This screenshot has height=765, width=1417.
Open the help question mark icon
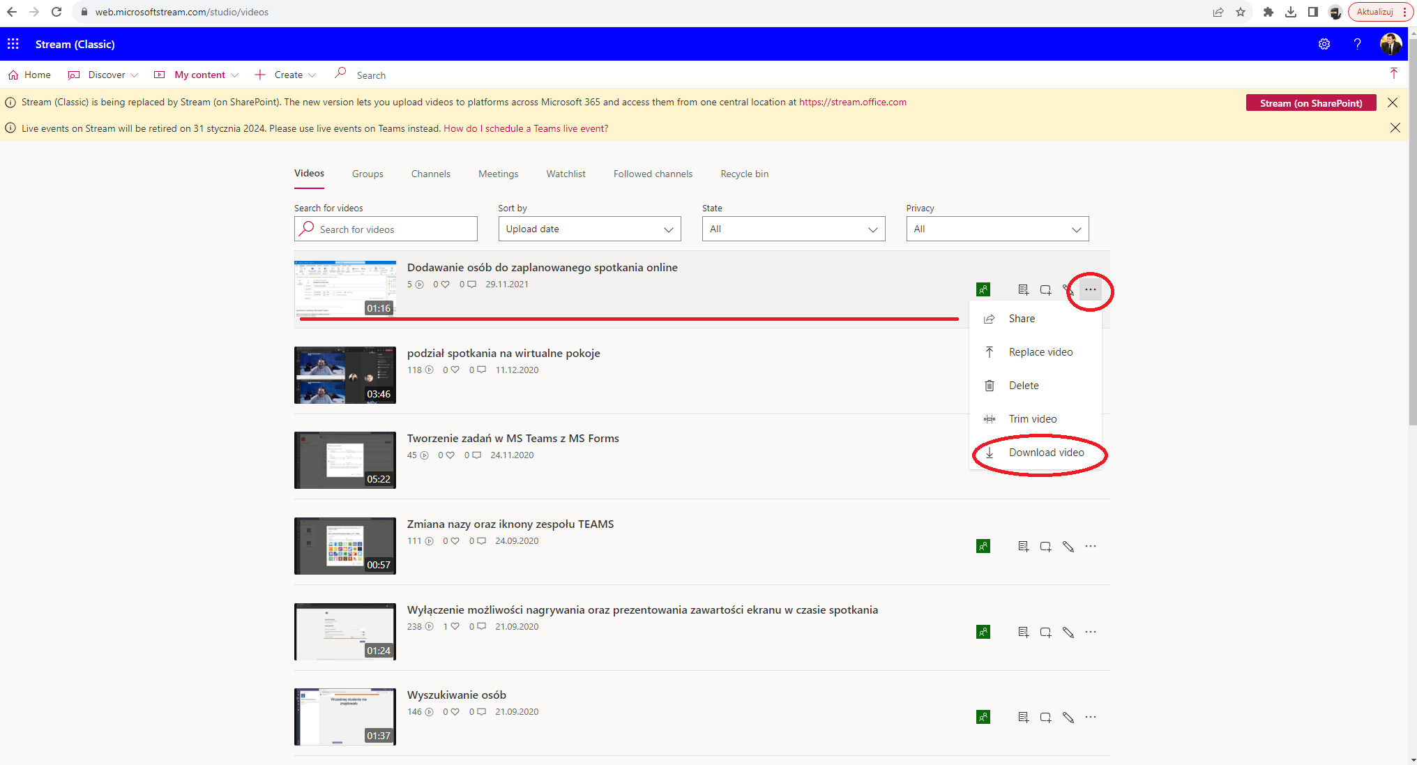[x=1357, y=44]
